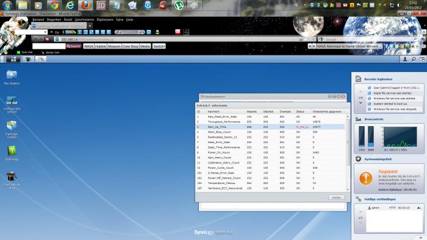Image resolution: width=427 pixels, height=240 pixels.
Task: Click the printer icon in browser toolbar
Action: click(157, 32)
